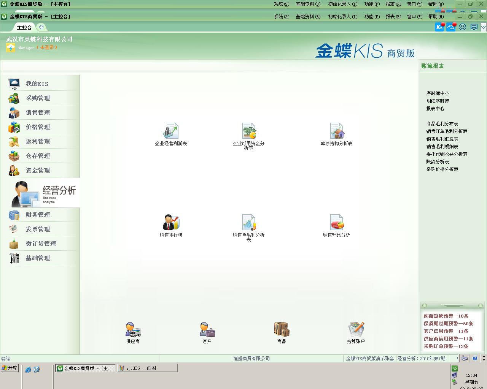Open 商品毛利分布表 report link

tap(442, 123)
